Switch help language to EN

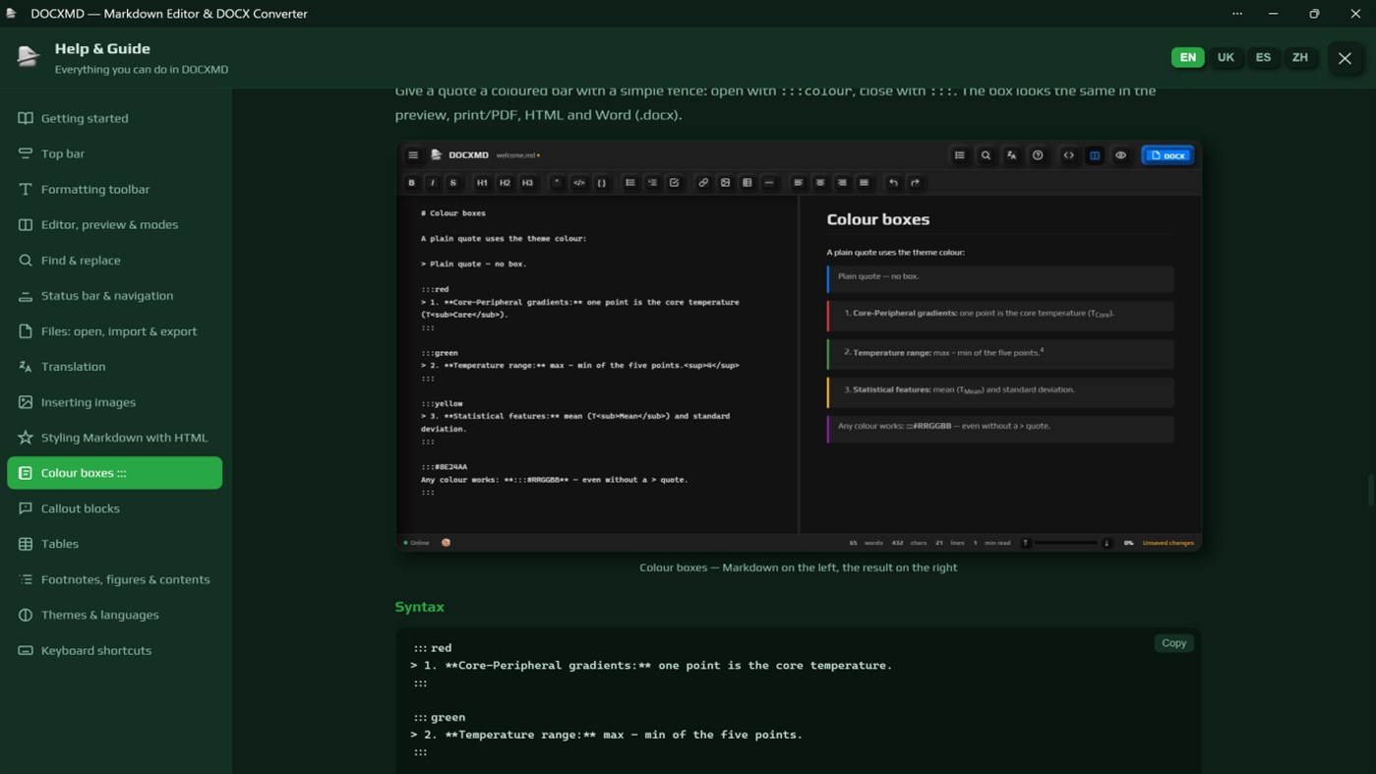pyautogui.click(x=1187, y=57)
